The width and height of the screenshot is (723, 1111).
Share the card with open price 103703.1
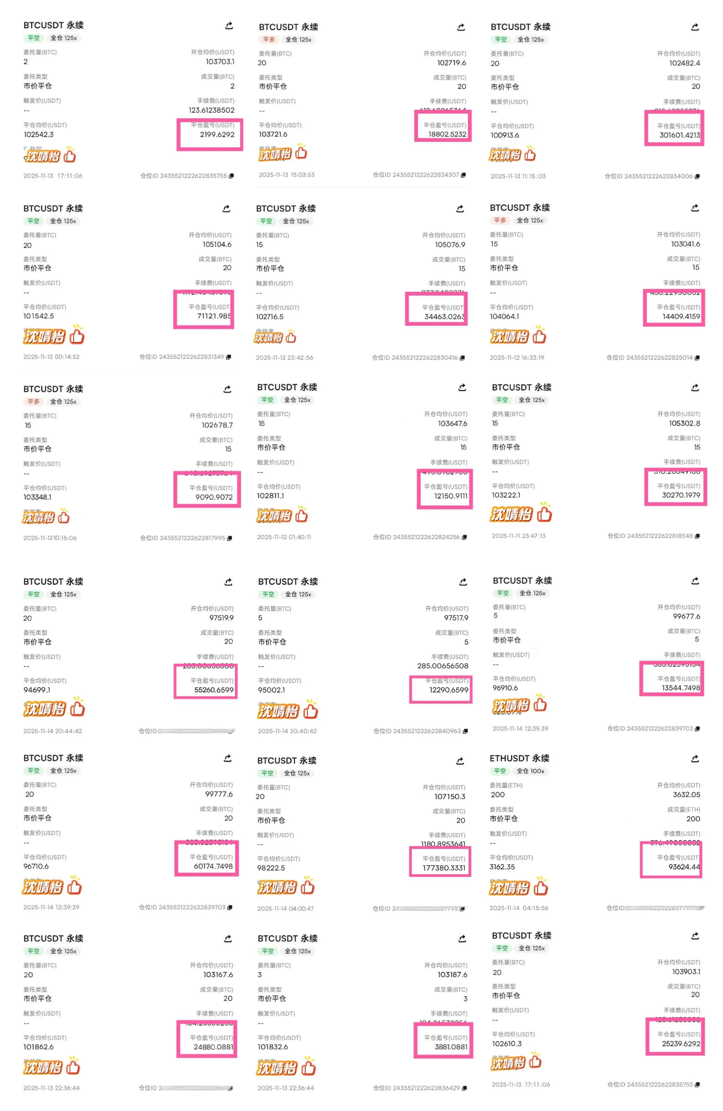[x=229, y=26]
